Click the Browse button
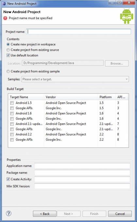 click(117, 64)
